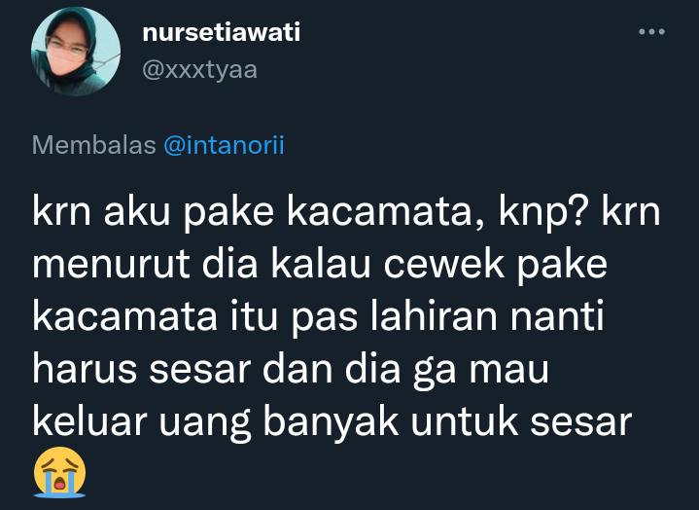Click the display name nursetiawati

[222, 32]
